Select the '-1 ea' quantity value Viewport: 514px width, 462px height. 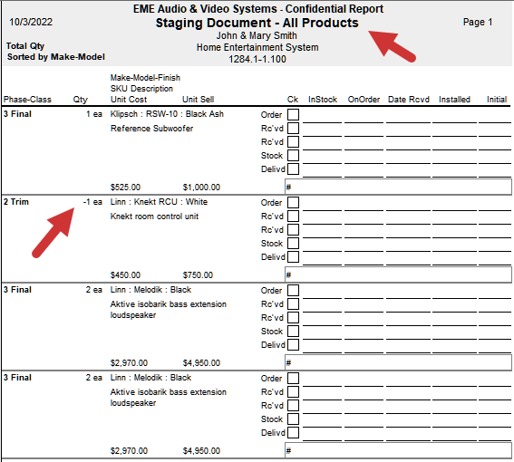92,202
